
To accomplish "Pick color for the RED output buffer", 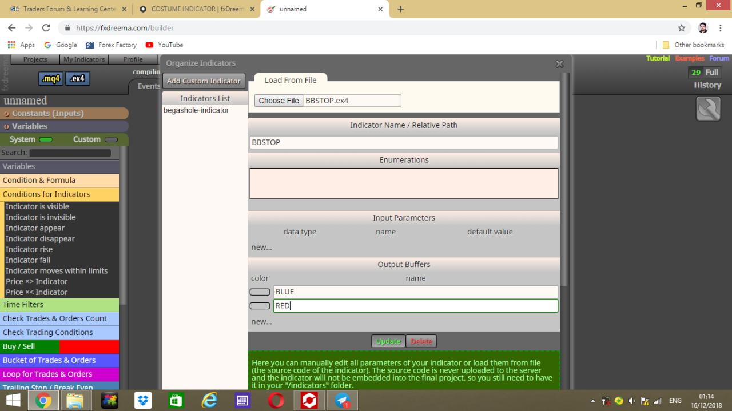I will 260,306.
